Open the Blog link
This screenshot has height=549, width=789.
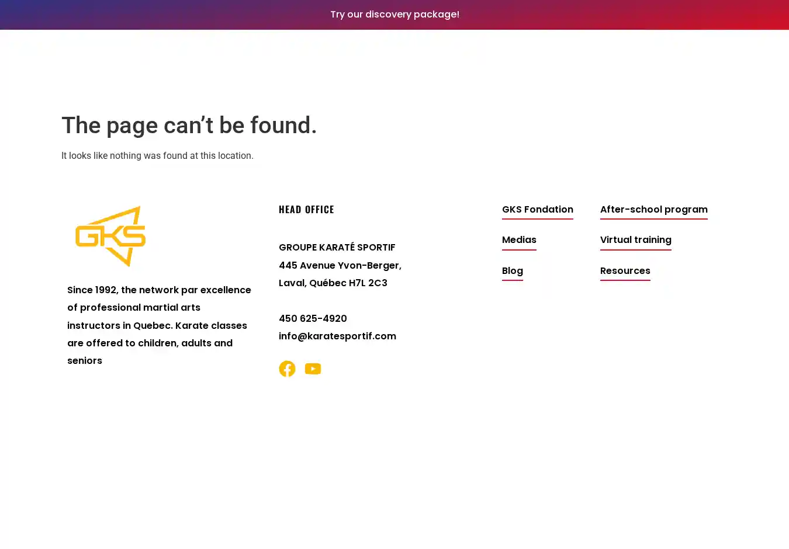click(x=512, y=271)
